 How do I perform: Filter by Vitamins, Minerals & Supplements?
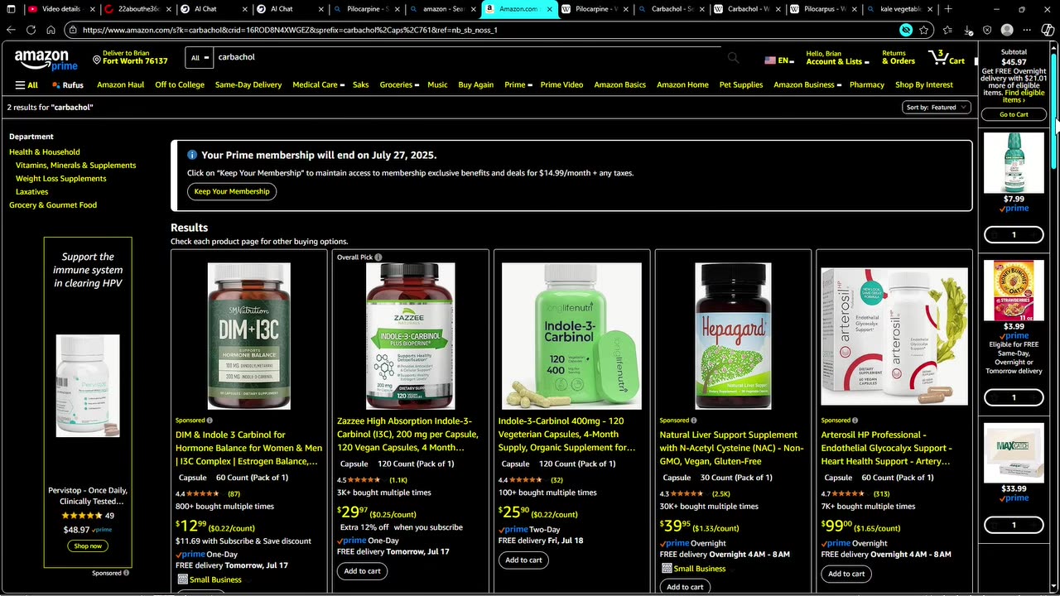(x=75, y=165)
